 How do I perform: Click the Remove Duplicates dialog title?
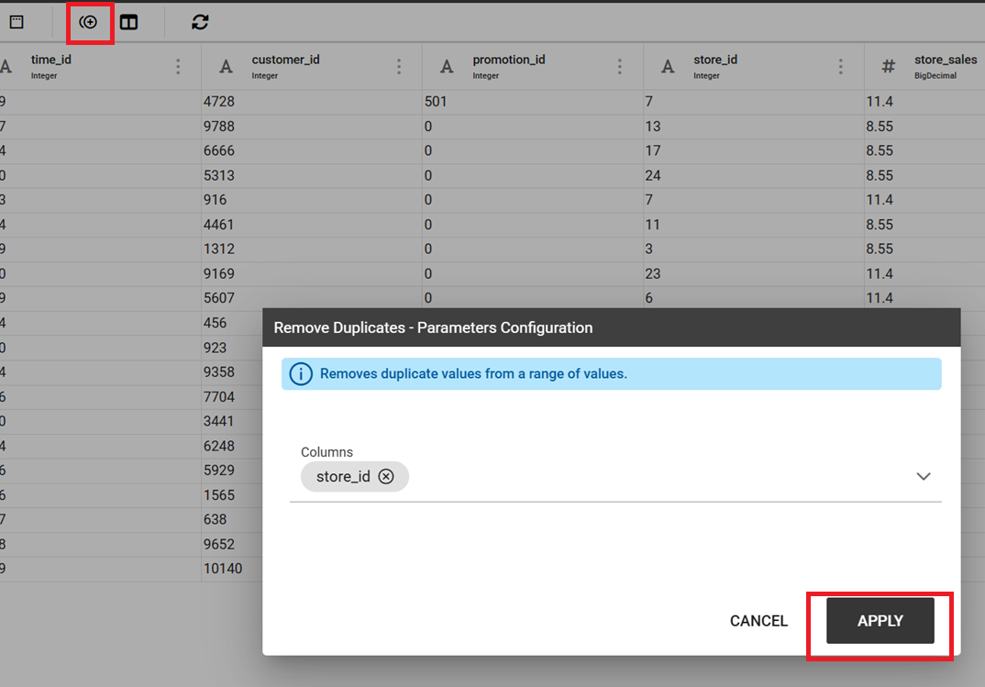pyautogui.click(x=433, y=327)
